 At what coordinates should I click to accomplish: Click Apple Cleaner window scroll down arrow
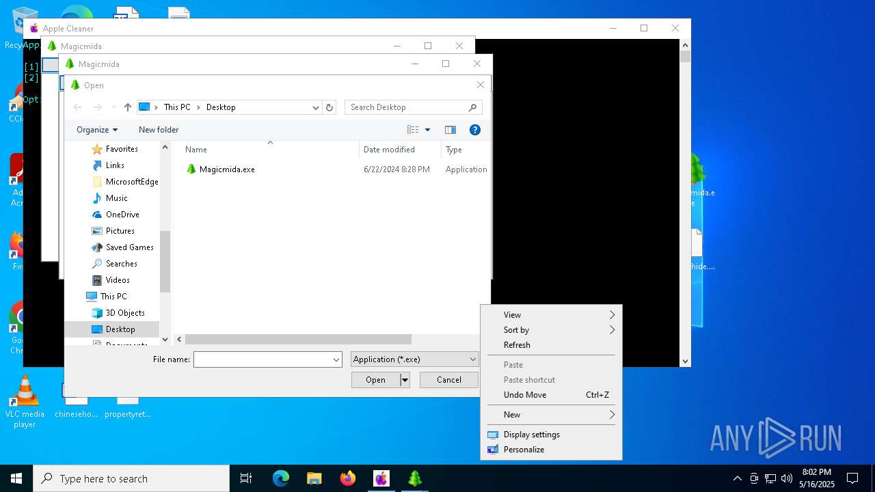coord(686,361)
